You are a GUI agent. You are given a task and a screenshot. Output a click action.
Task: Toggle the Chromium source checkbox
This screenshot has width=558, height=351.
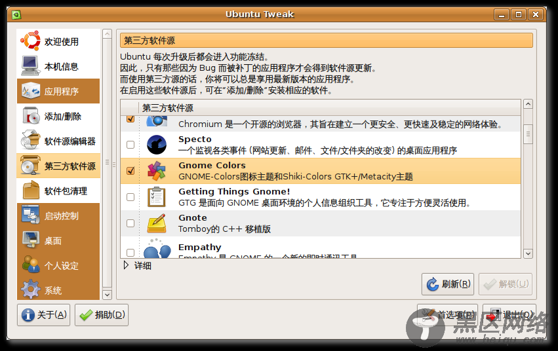(x=130, y=119)
